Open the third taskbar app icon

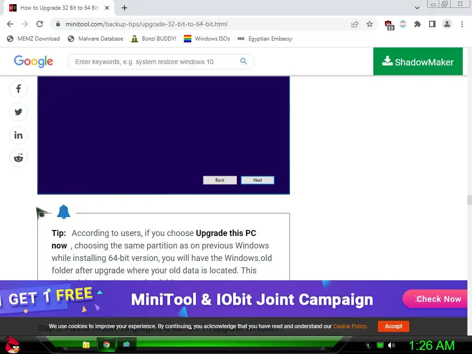click(x=126, y=345)
